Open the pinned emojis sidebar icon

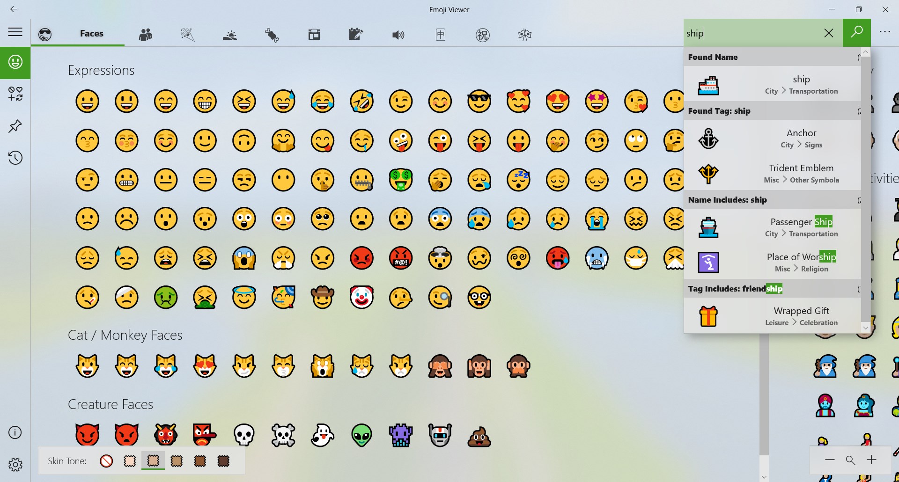click(x=15, y=125)
